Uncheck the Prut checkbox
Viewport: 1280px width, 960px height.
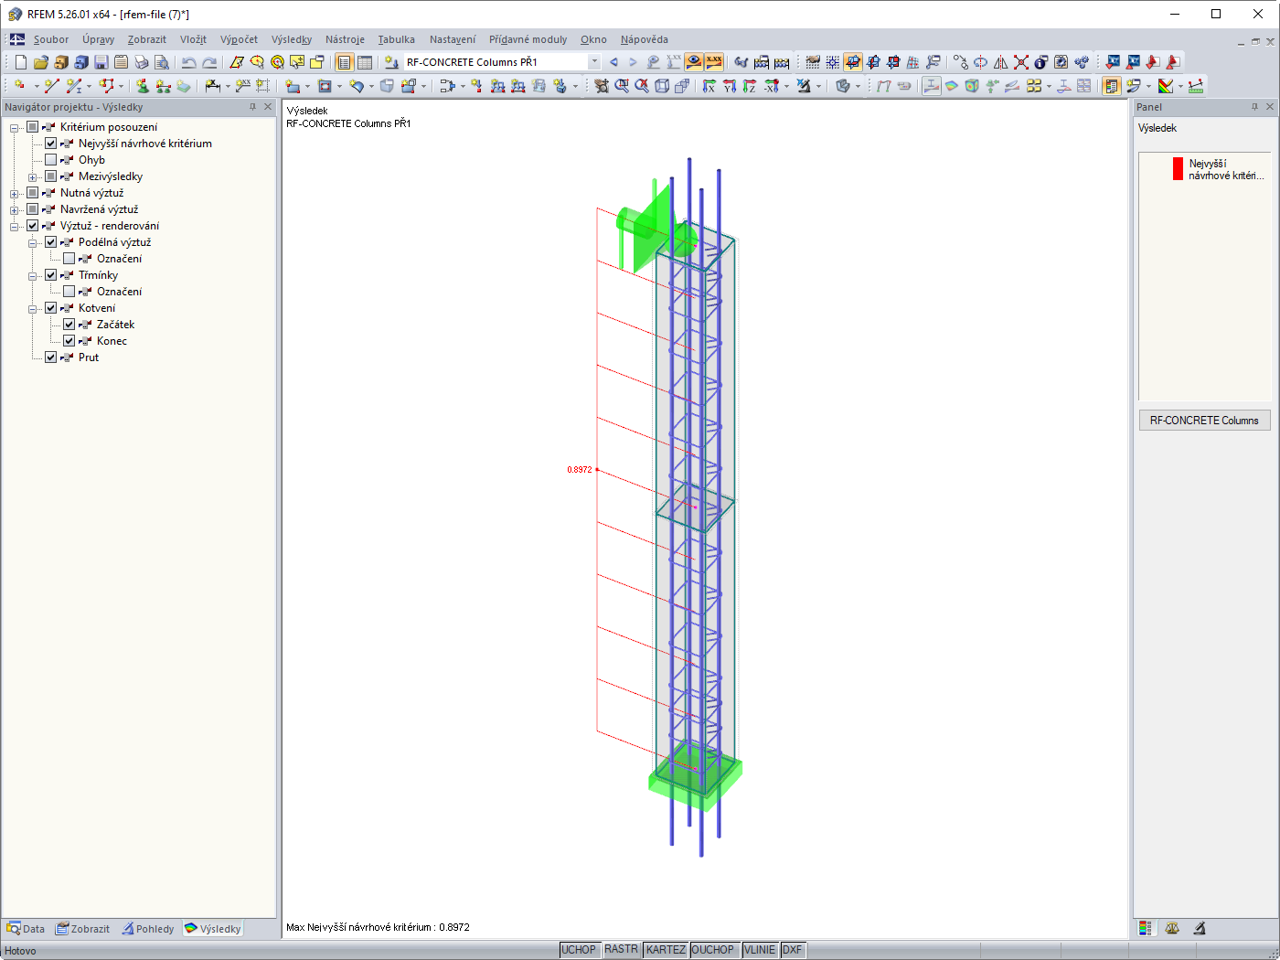(51, 357)
